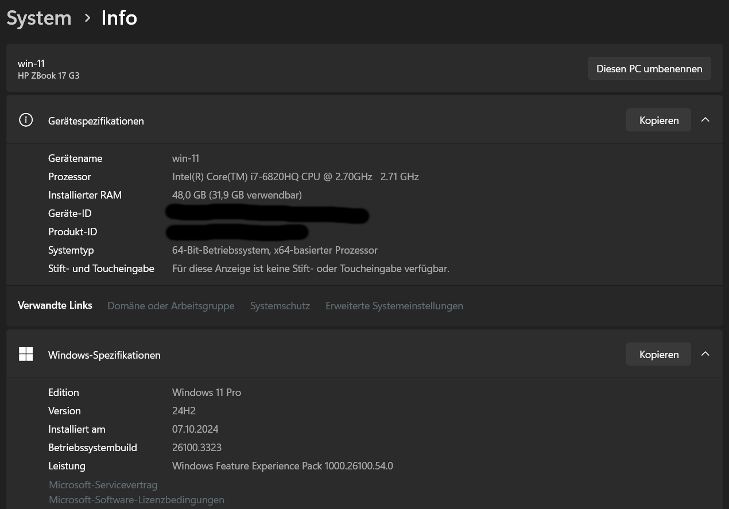Open Domäne oder Arbeitsgruppe link
The width and height of the screenshot is (729, 509).
tap(171, 306)
